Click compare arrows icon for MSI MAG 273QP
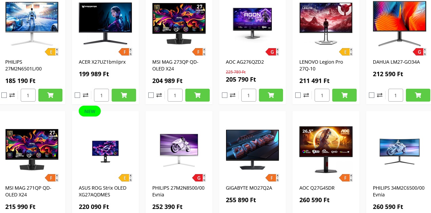This screenshot has width=431, height=213. coord(159,95)
